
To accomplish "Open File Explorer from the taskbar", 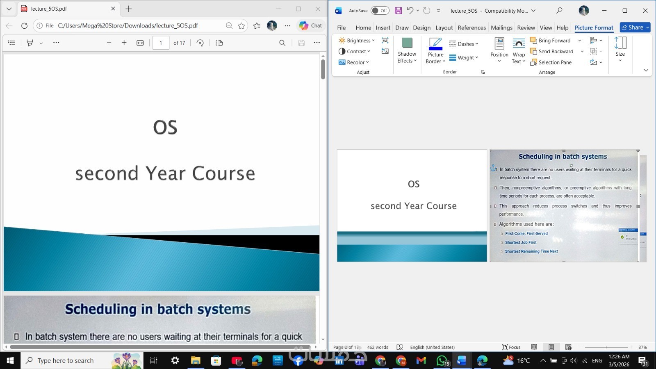I will (x=196, y=360).
